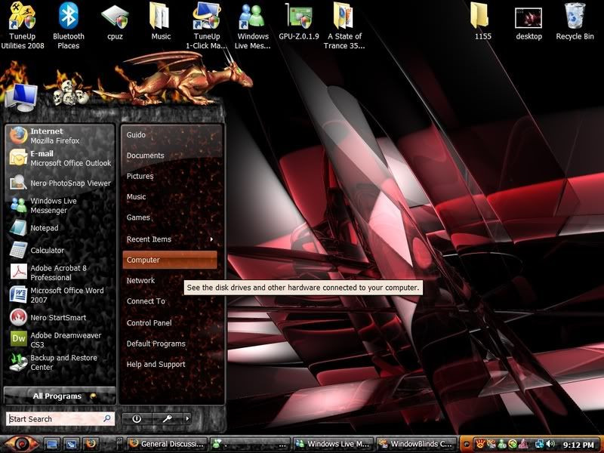Open Control Panel
The image size is (604, 453).
[x=170, y=323]
